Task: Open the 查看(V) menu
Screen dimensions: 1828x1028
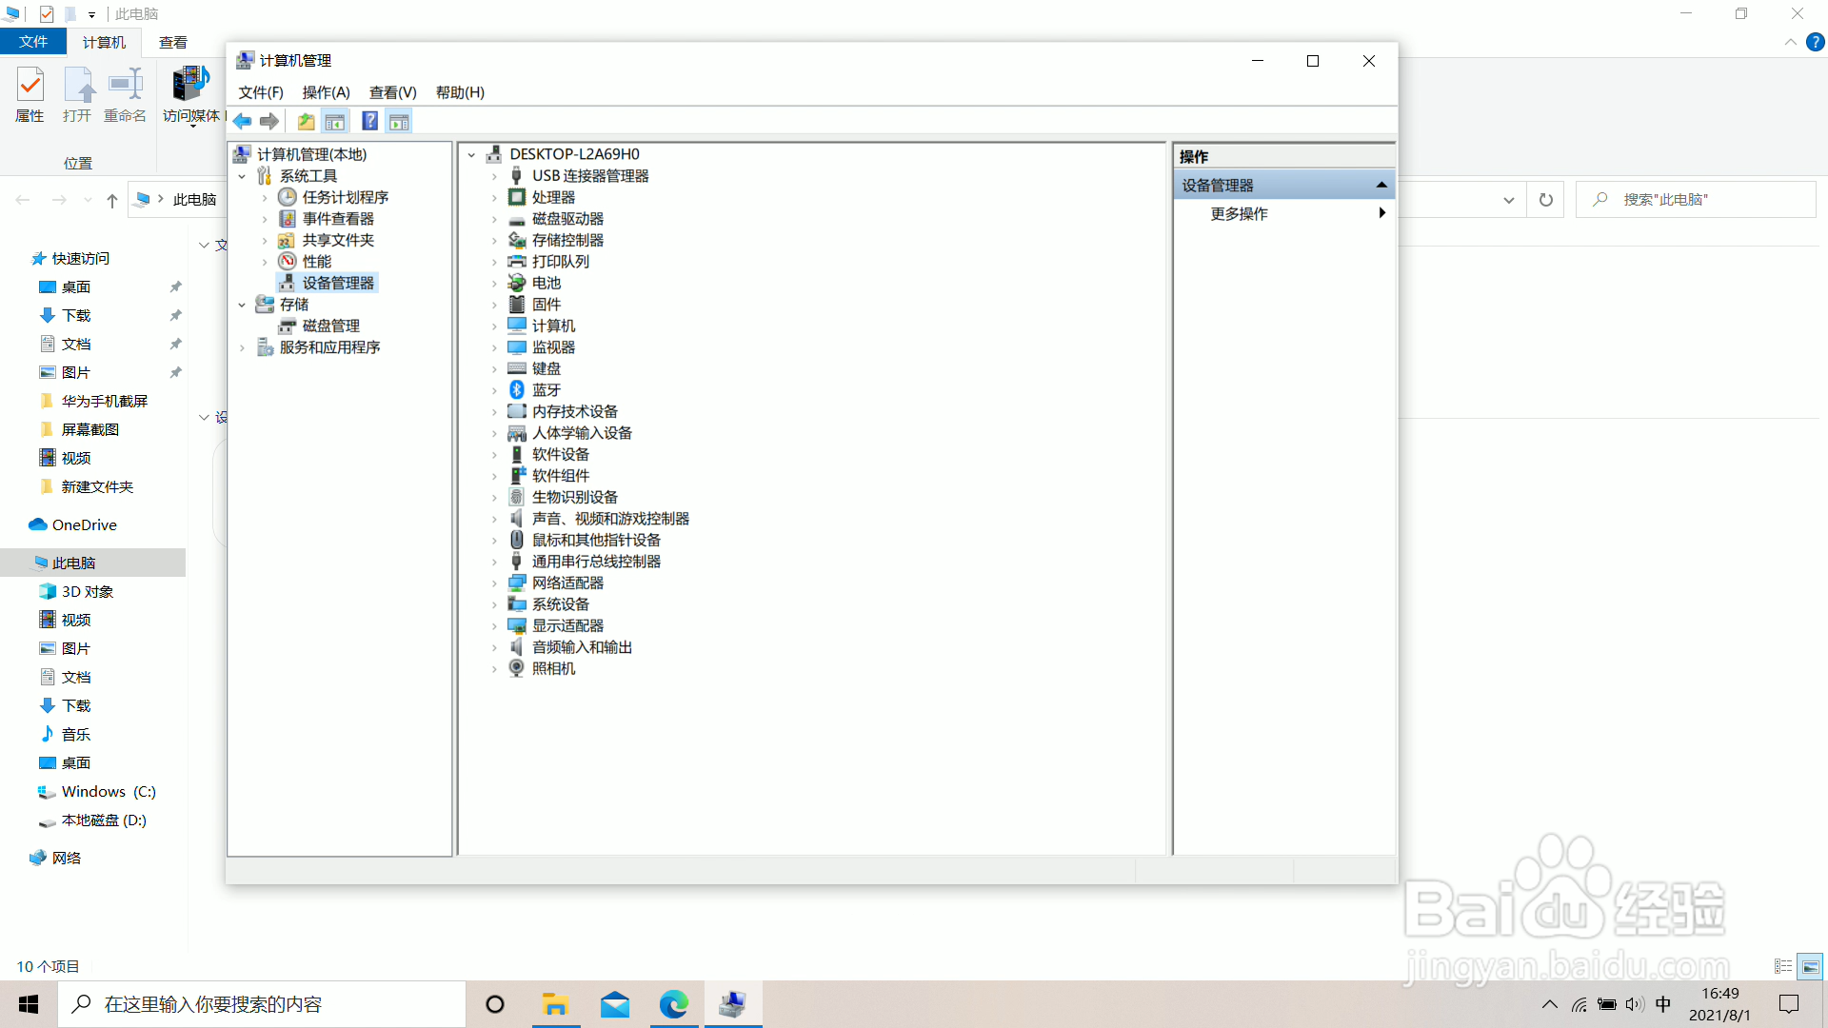Action: pyautogui.click(x=393, y=92)
